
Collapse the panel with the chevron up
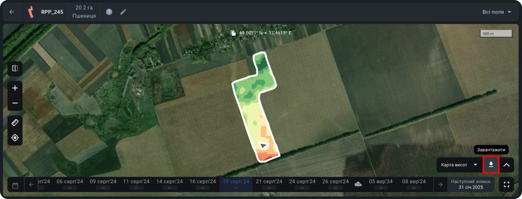pos(506,165)
